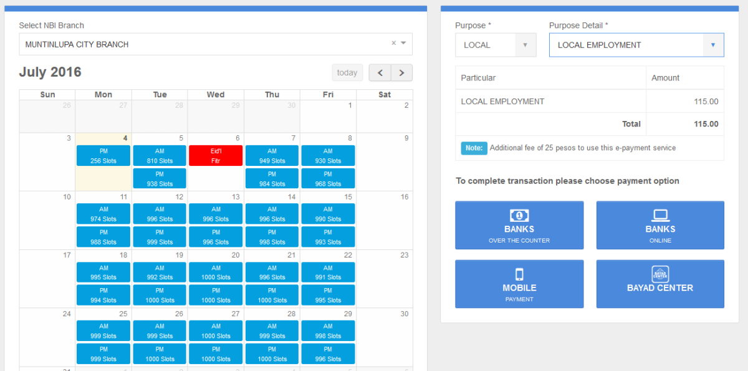Choose July 15 PM 993 Slots
Image resolution: width=748 pixels, height=371 pixels.
[328, 237]
